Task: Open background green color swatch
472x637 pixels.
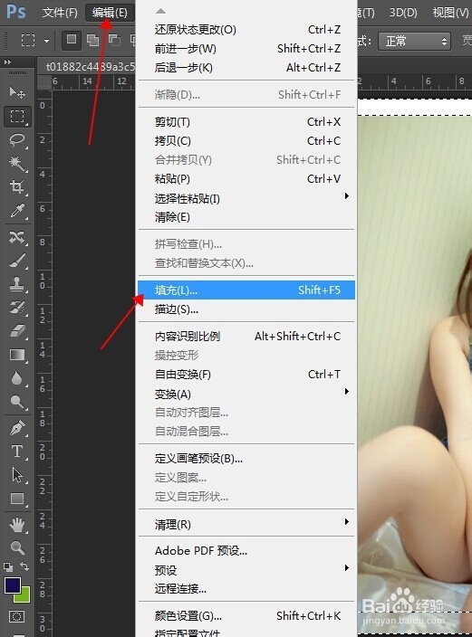Action: pyautogui.click(x=24, y=595)
